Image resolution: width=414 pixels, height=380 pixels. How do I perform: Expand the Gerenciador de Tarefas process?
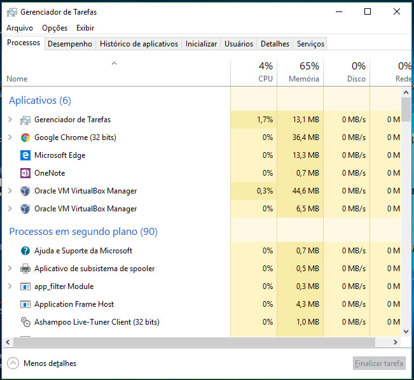tap(10, 120)
